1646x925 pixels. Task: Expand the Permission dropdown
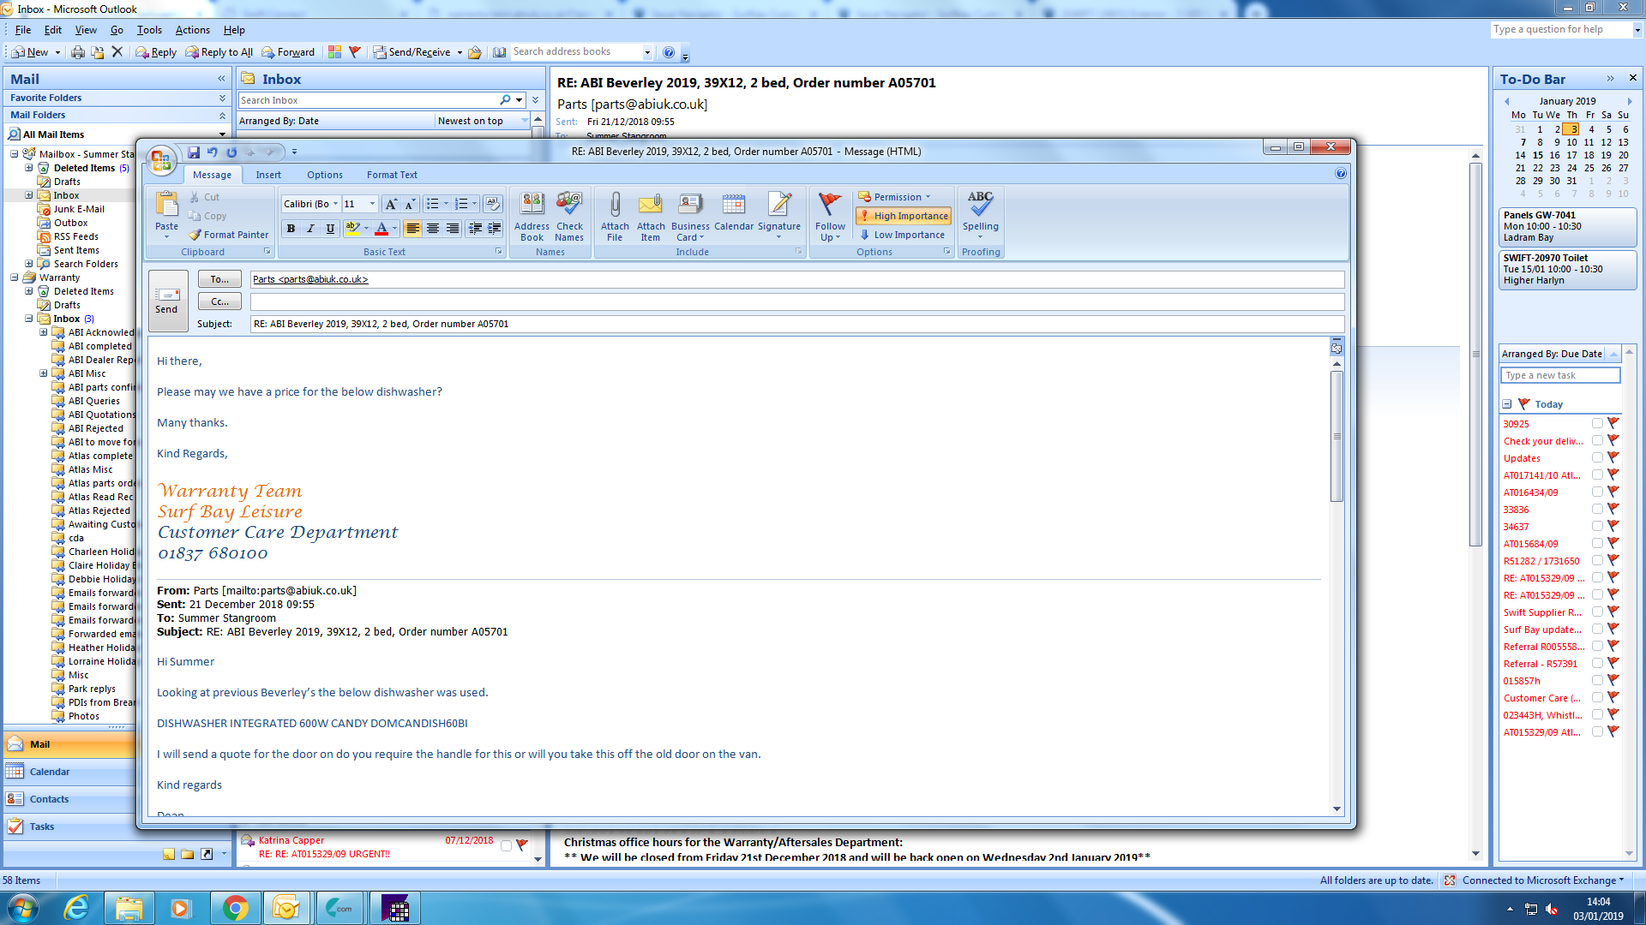pos(928,197)
